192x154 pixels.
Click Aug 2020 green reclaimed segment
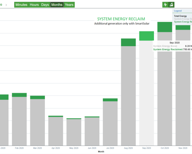[128, 42]
